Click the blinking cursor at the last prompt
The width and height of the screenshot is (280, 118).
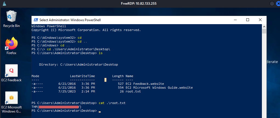click(x=100, y=111)
